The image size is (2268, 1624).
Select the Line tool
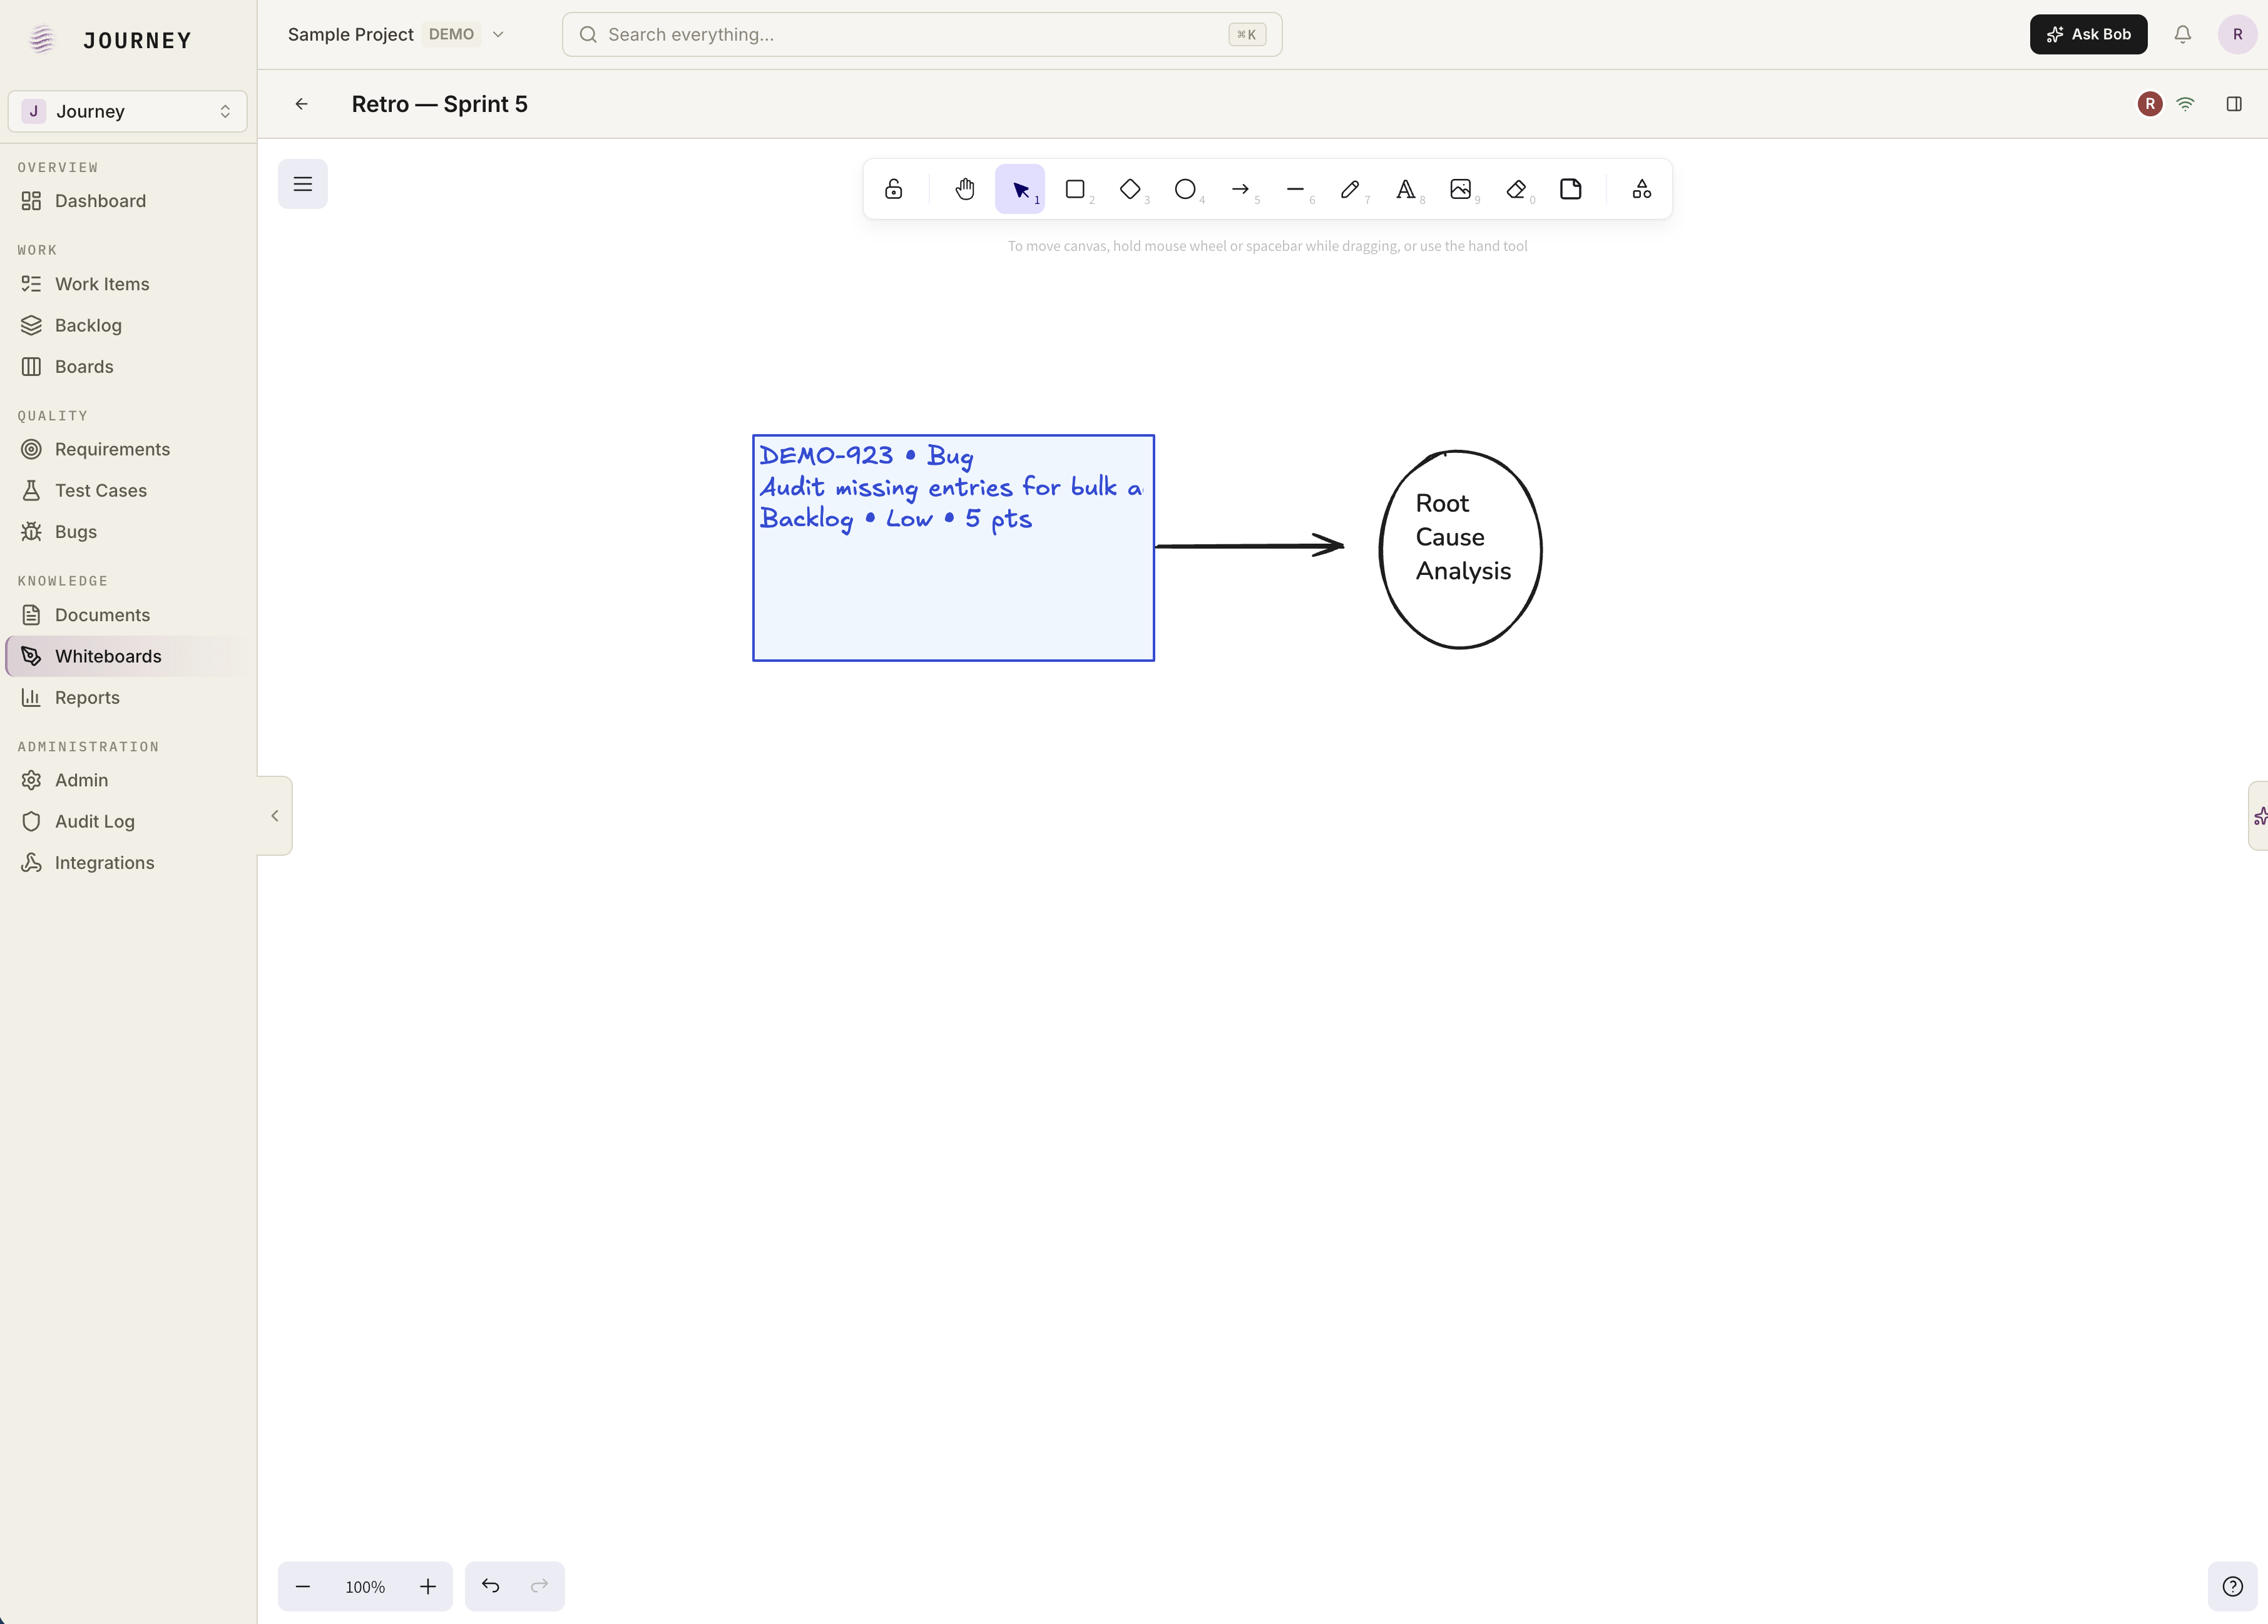pyautogui.click(x=1295, y=189)
